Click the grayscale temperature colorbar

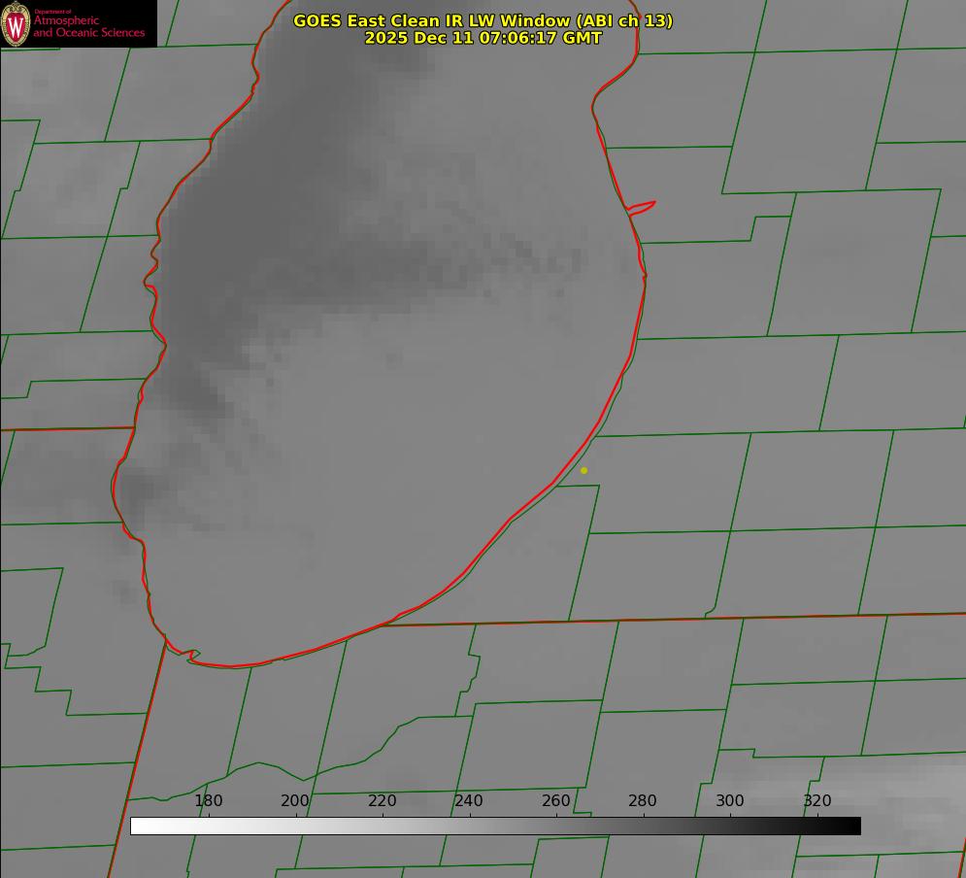495,826
